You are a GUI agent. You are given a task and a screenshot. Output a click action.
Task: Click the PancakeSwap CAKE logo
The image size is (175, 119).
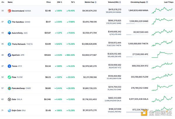tap(9, 88)
